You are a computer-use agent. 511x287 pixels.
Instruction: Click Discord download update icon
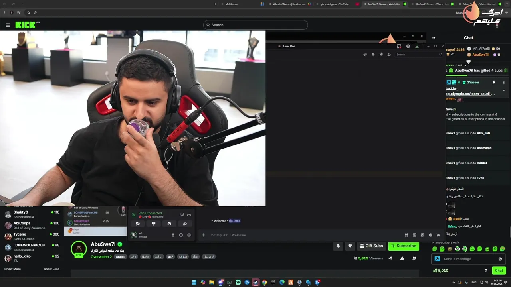pyautogui.click(x=417, y=46)
